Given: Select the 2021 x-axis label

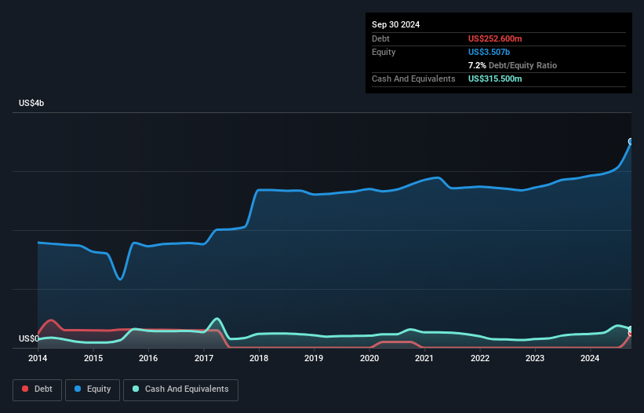Looking at the screenshot, I should [x=424, y=358].
